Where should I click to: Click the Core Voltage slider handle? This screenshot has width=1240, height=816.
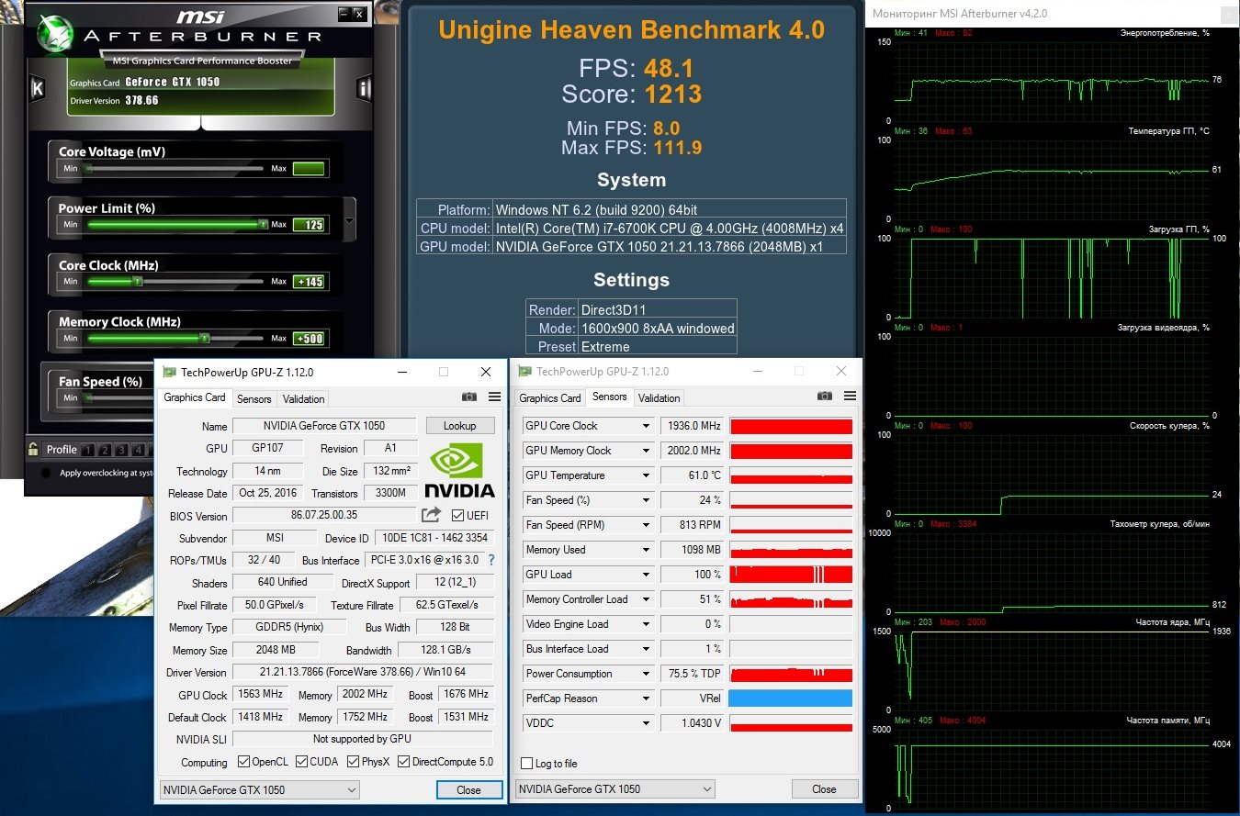pyautogui.click(x=88, y=168)
